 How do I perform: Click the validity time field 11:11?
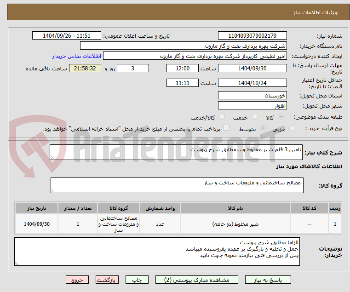click(x=183, y=83)
